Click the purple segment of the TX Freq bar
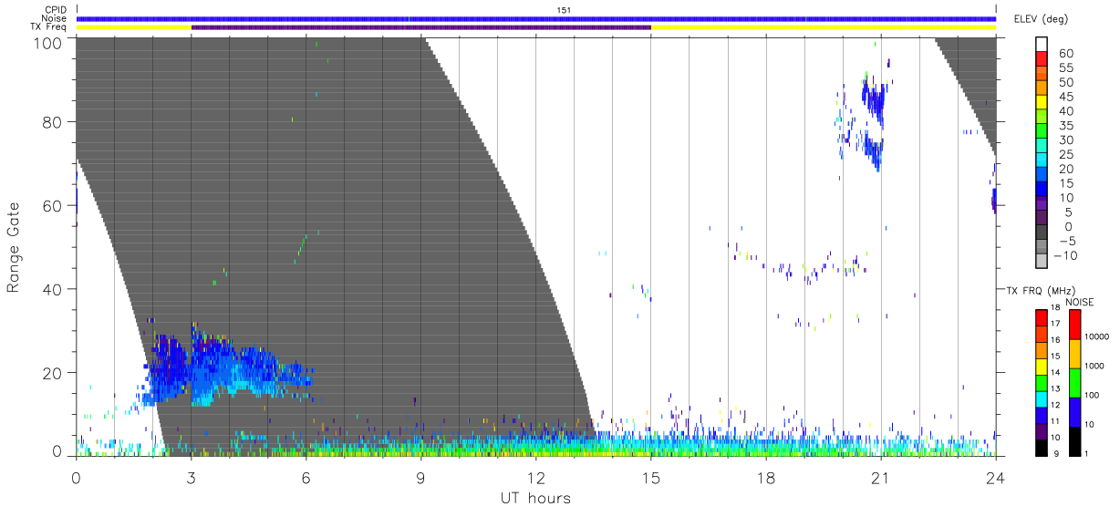 [x=420, y=27]
